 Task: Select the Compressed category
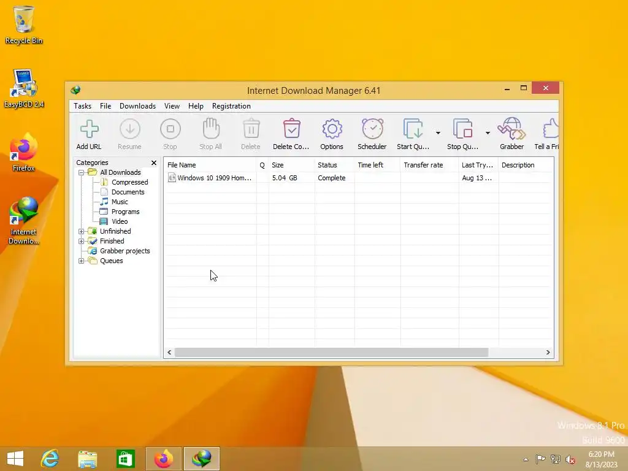pyautogui.click(x=130, y=182)
